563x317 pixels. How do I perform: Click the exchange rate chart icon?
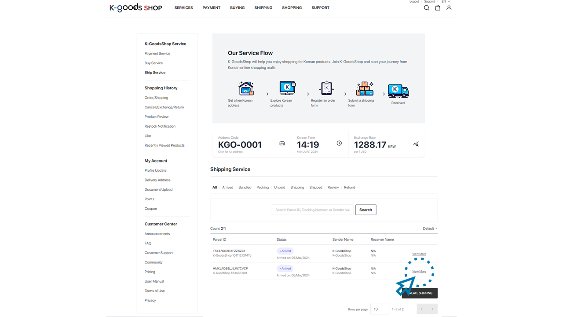pyautogui.click(x=416, y=144)
